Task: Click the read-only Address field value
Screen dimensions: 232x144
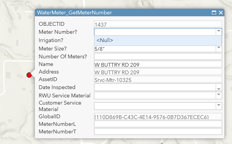Action: pos(158,72)
